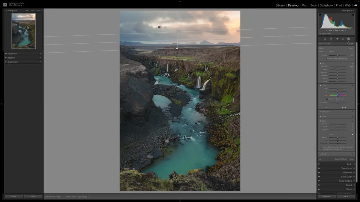Collapse the Histogram panel triangle
Viewport: 360px width, 202px height.
354,10
